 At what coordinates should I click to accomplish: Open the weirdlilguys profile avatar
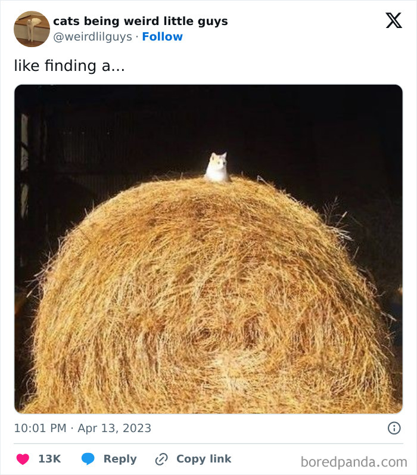(x=32, y=29)
